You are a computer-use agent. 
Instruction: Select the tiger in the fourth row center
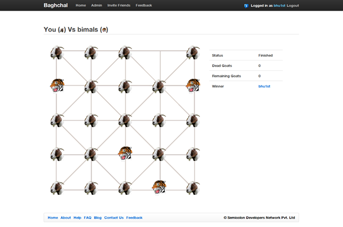tap(125, 154)
